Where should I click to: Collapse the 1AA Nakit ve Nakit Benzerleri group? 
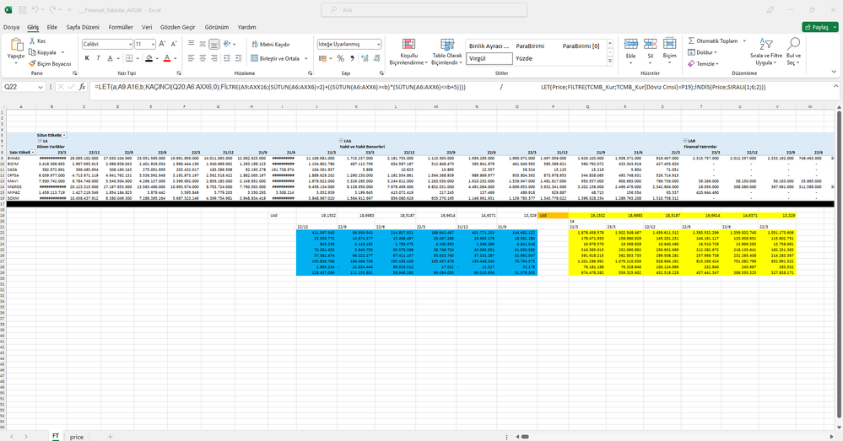coord(341,141)
